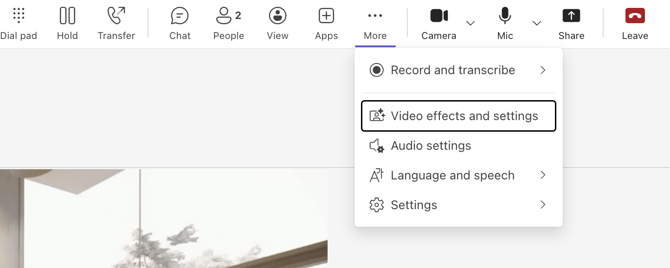
Task: Expand the Mic options dropdown arrow
Action: point(537,23)
